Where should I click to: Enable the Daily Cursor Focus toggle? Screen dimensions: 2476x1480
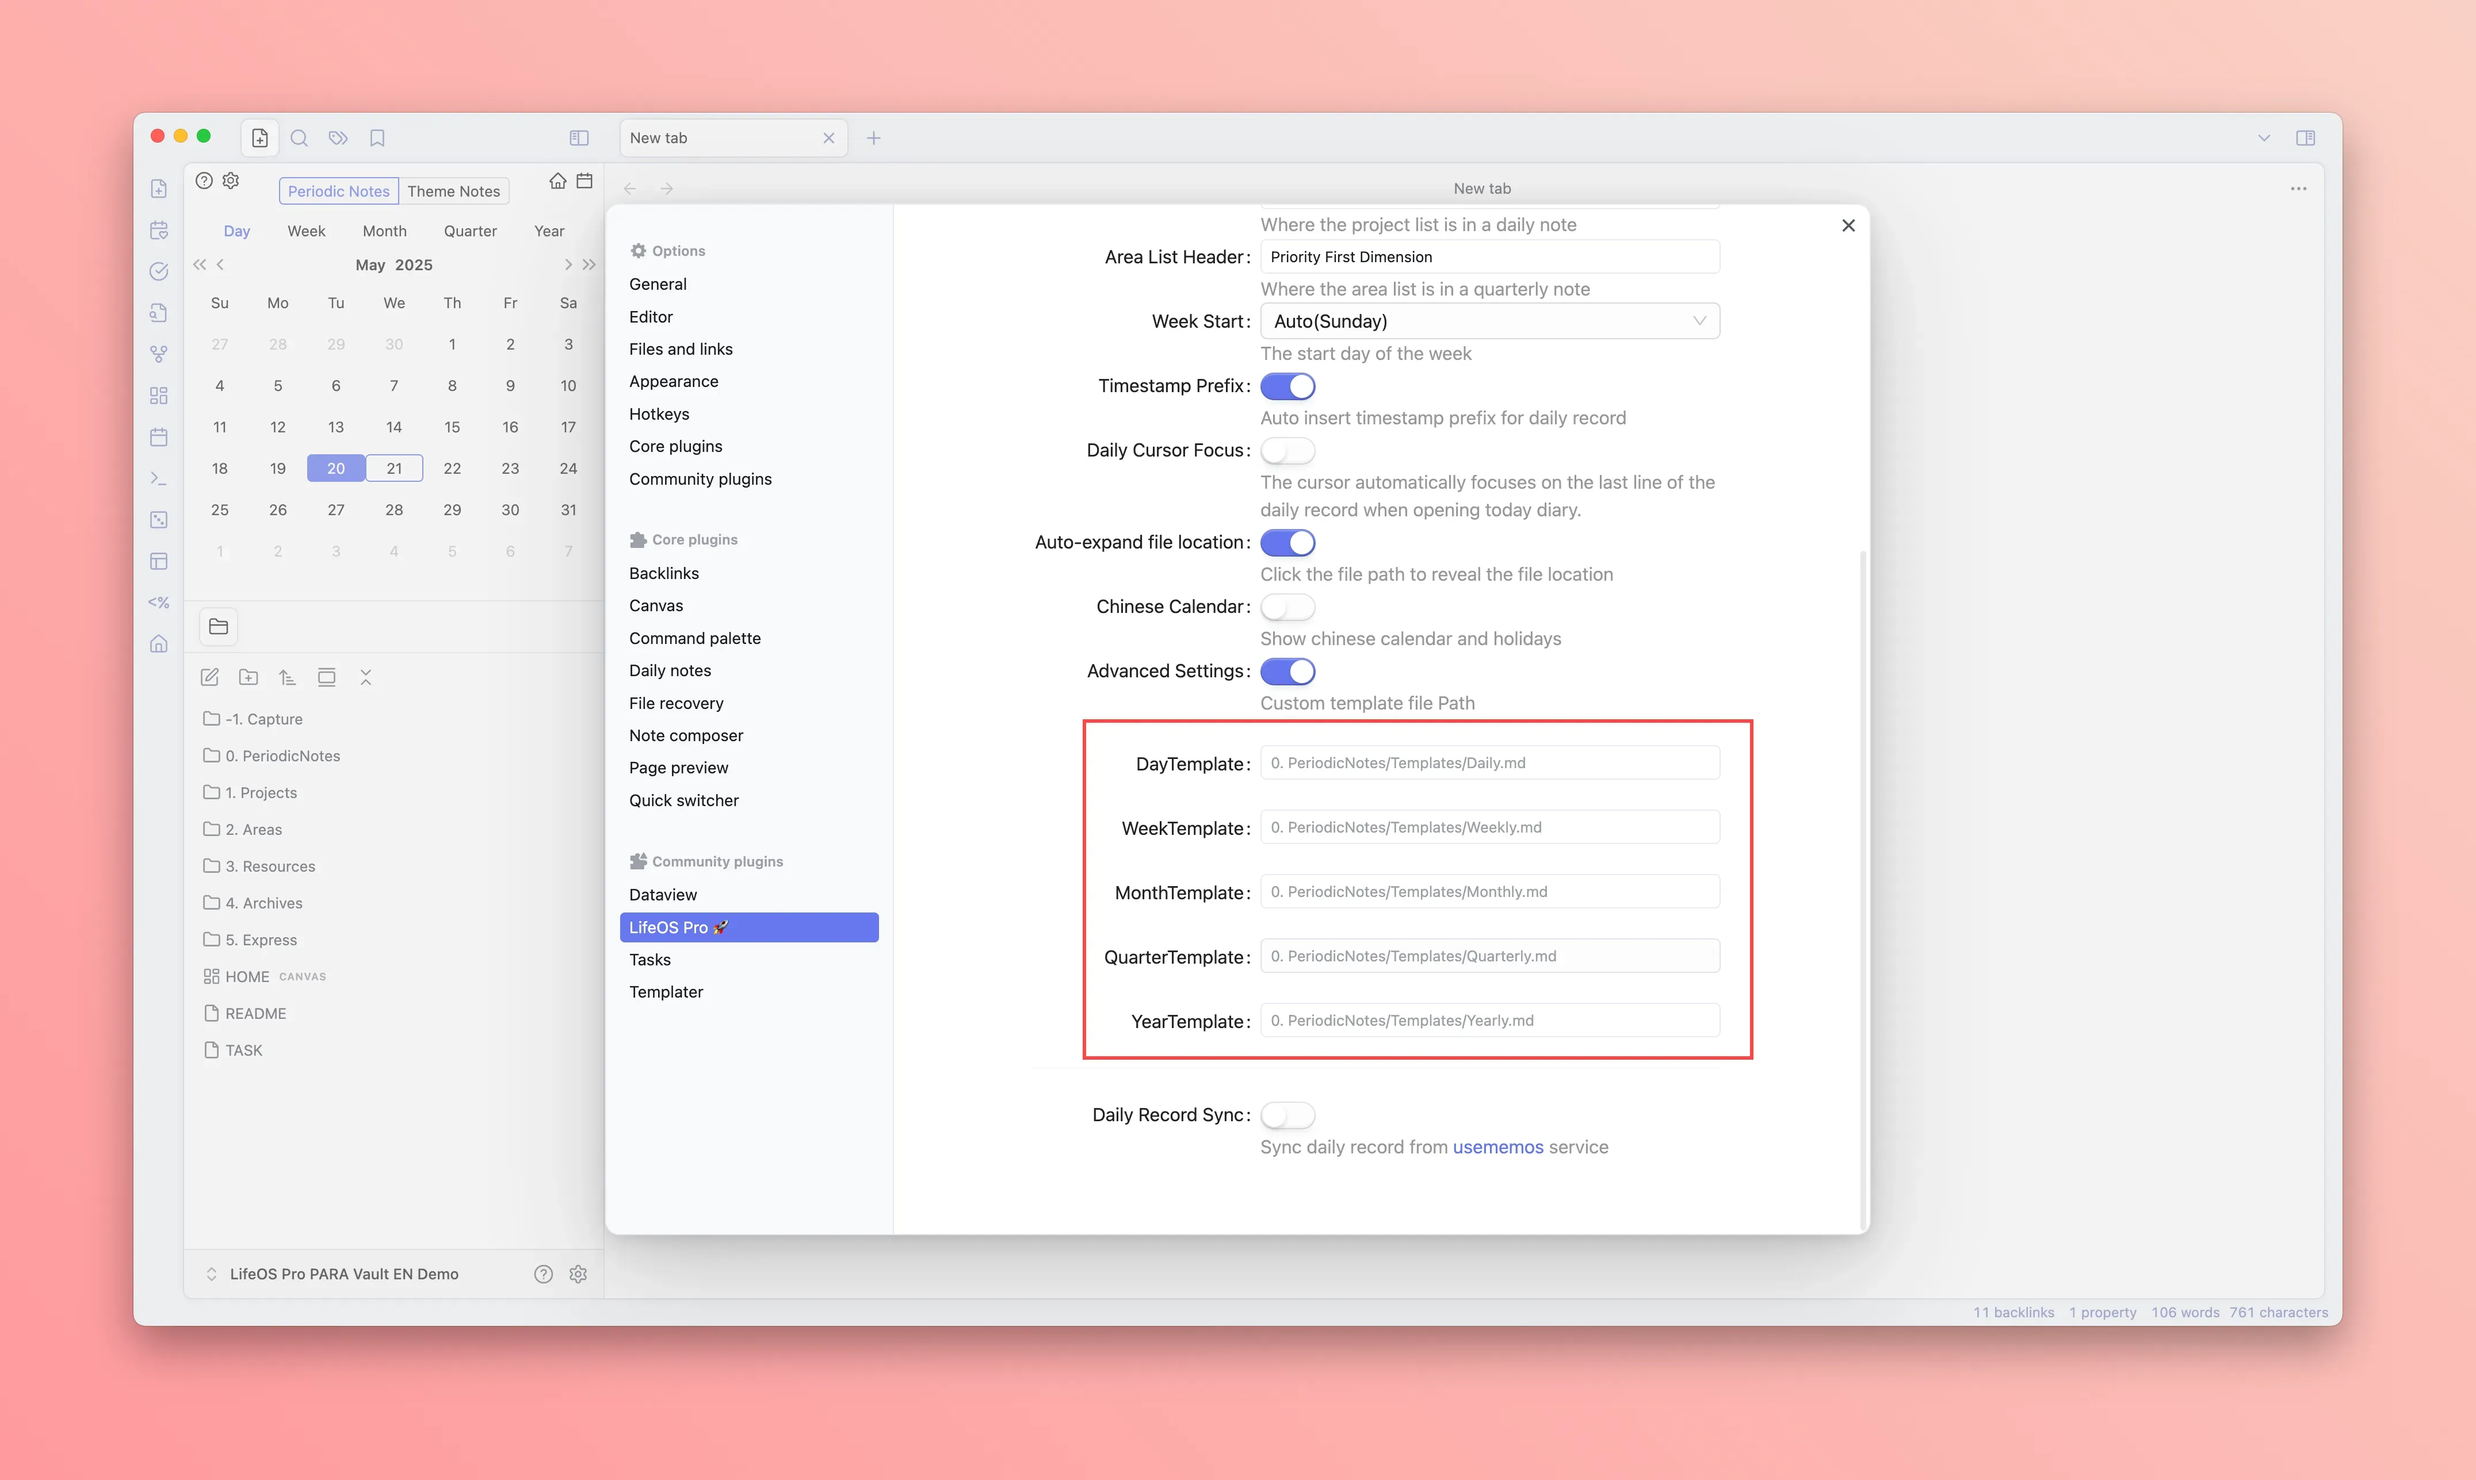click(1287, 451)
